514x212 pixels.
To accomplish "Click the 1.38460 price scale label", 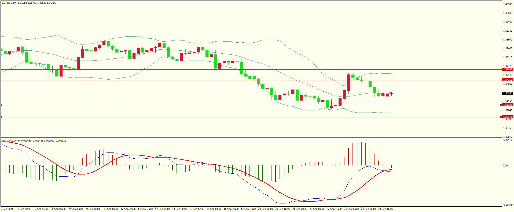I will pyautogui.click(x=508, y=49).
